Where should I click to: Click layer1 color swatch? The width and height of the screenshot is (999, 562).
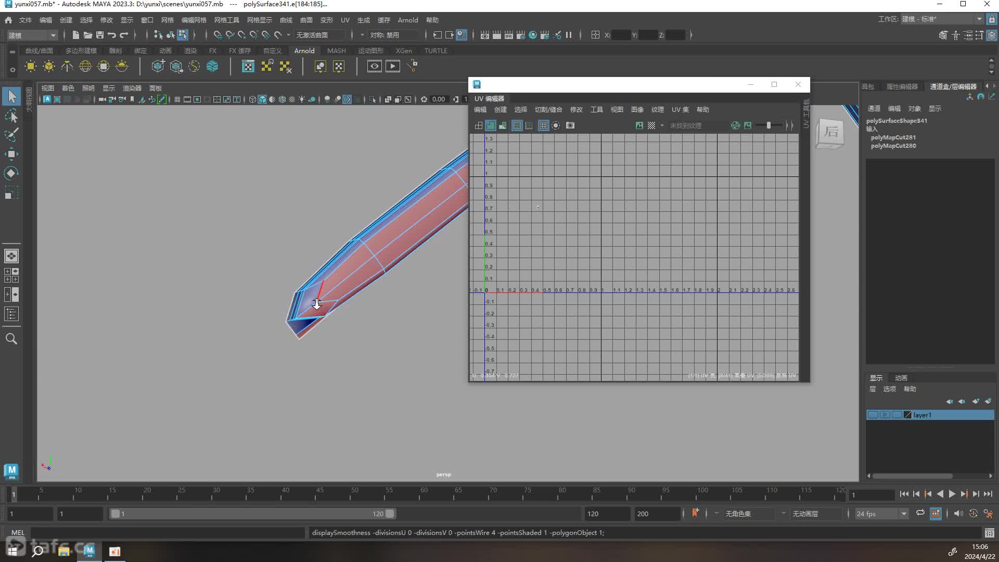[x=908, y=415]
